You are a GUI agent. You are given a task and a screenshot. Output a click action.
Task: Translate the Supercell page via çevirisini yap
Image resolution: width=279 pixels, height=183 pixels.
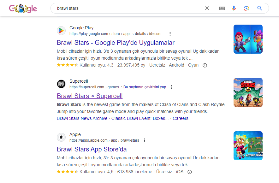click(x=145, y=87)
